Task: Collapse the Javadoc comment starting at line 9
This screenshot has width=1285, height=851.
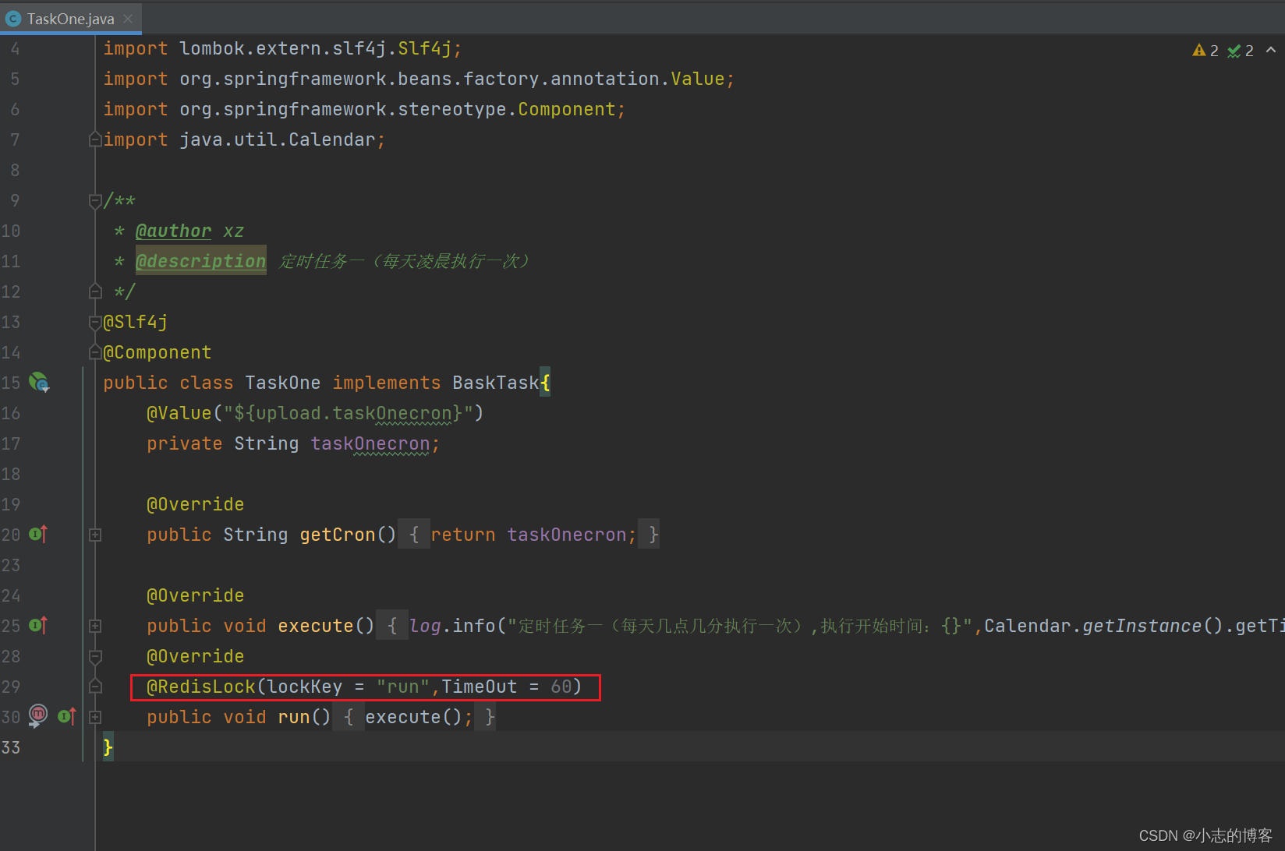Action: pyautogui.click(x=95, y=201)
